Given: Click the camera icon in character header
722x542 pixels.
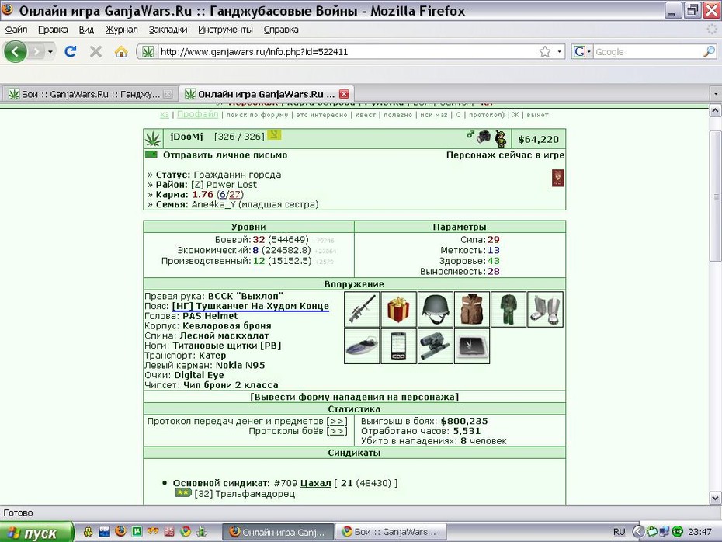Looking at the screenshot, I should click(x=484, y=137).
